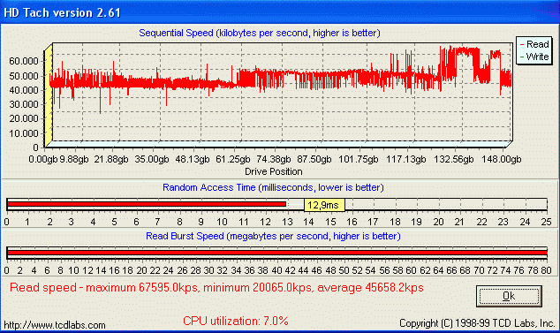Click the 20.000 y-axis label

[x=24, y=118]
